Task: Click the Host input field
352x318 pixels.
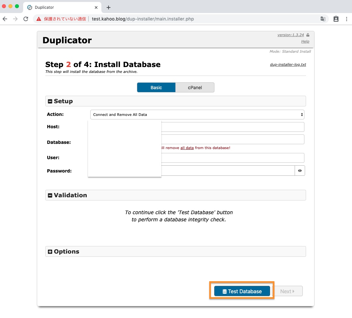Action: 232,127
